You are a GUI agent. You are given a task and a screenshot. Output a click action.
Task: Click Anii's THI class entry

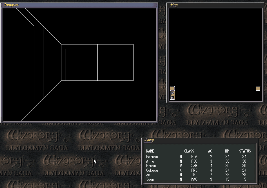tap(194, 175)
